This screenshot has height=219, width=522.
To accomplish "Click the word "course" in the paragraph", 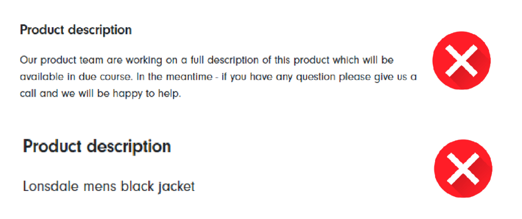I will pyautogui.click(x=115, y=77).
